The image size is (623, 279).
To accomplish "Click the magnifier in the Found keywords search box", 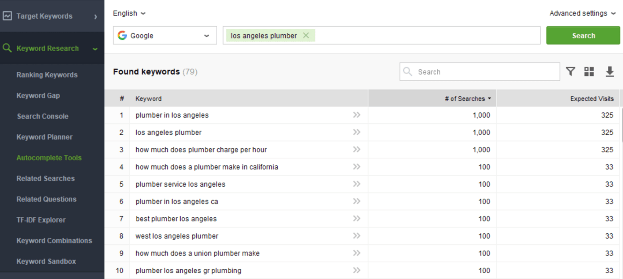I will pos(408,71).
